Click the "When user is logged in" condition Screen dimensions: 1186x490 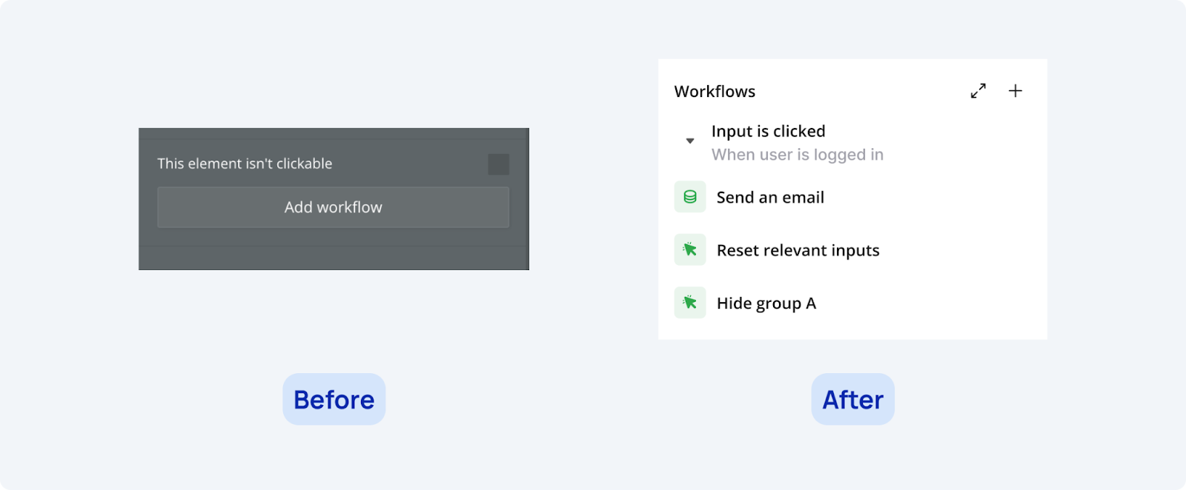[797, 155]
